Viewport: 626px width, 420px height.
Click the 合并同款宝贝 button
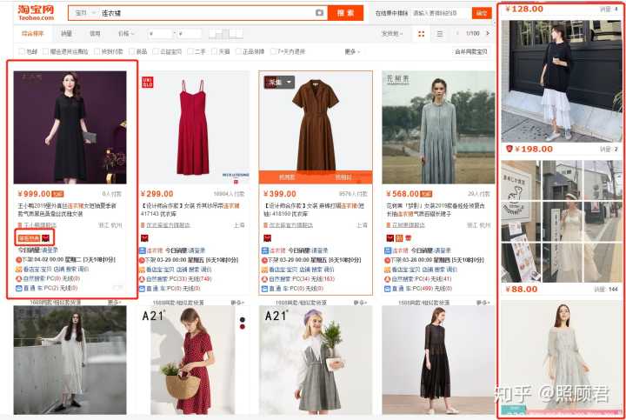472,51
